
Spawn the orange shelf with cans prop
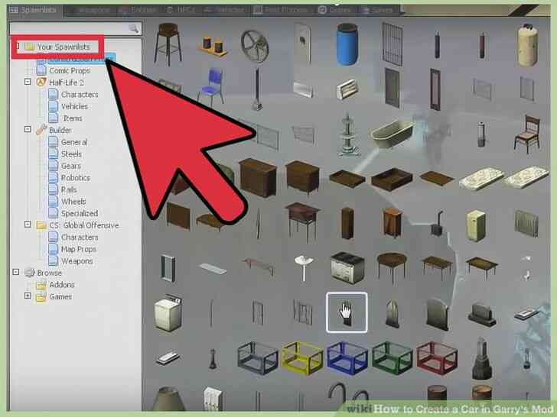click(x=213, y=47)
